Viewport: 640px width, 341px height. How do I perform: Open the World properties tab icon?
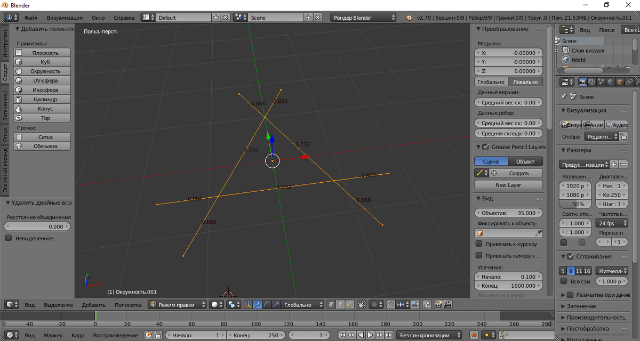click(x=610, y=82)
